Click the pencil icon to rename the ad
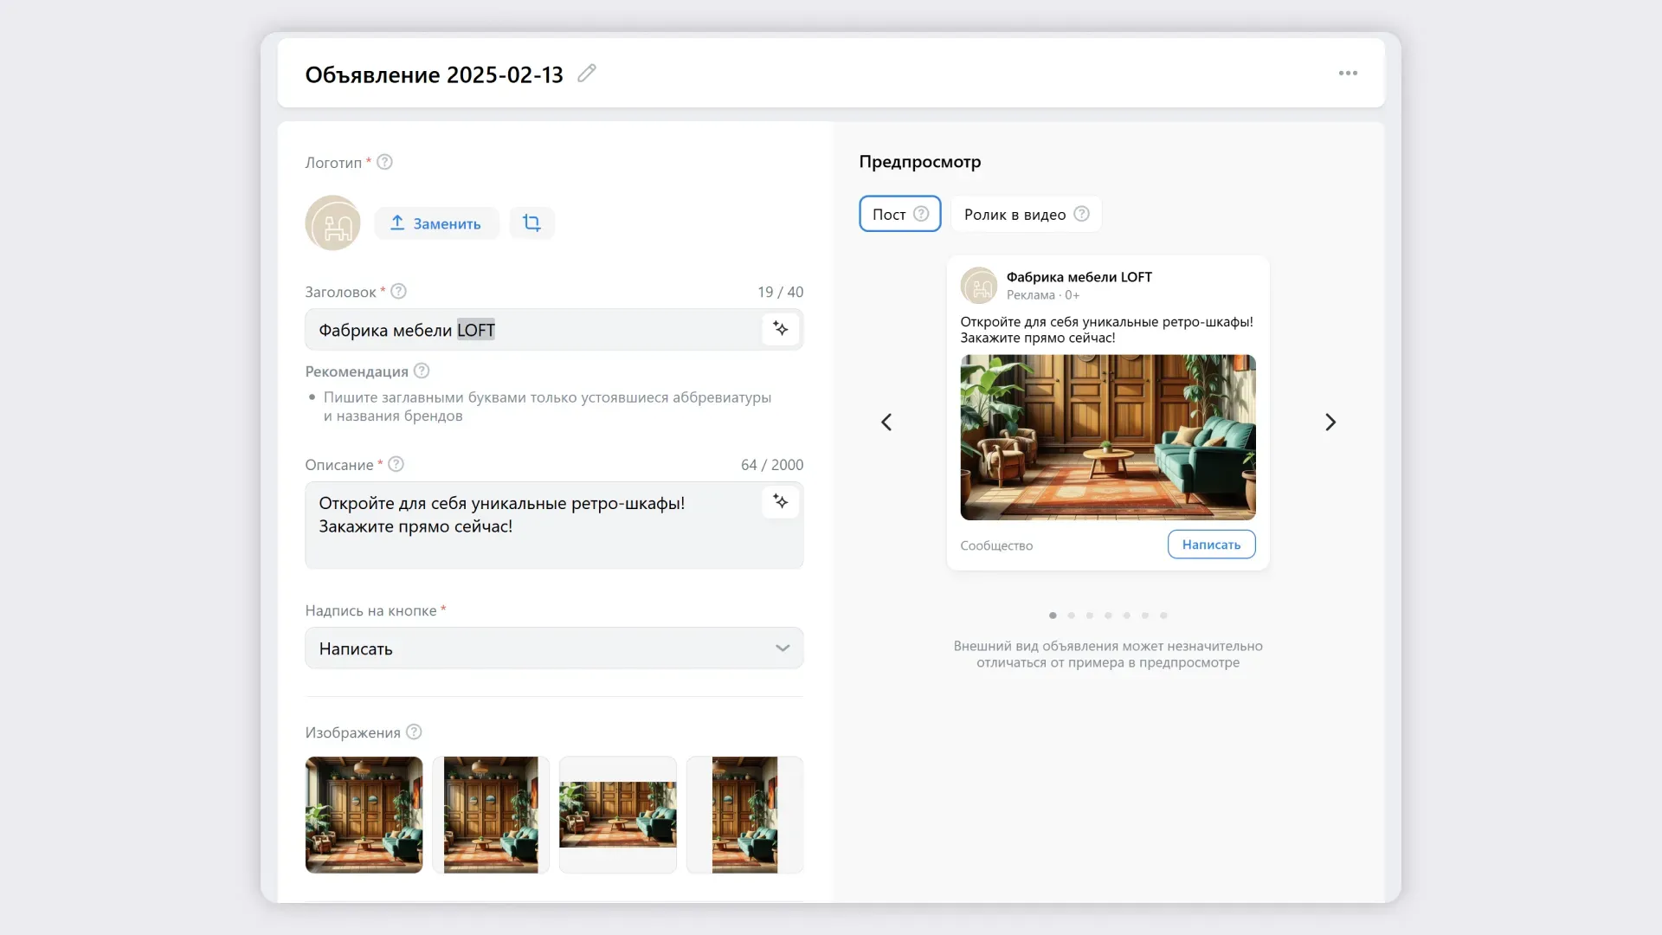This screenshot has width=1662, height=935. point(587,74)
